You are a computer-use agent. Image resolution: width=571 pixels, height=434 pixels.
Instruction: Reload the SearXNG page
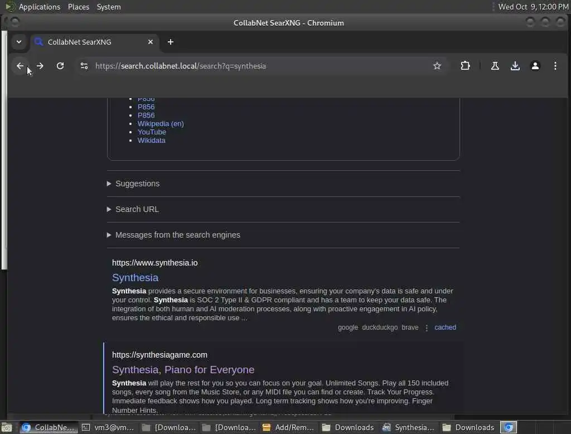[60, 66]
